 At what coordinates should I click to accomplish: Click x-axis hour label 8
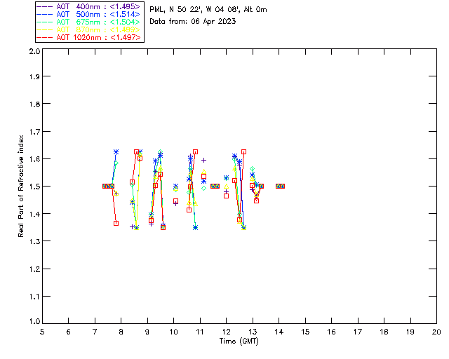121,332
